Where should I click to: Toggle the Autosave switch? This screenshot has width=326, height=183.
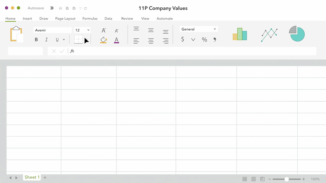pos(52,8)
